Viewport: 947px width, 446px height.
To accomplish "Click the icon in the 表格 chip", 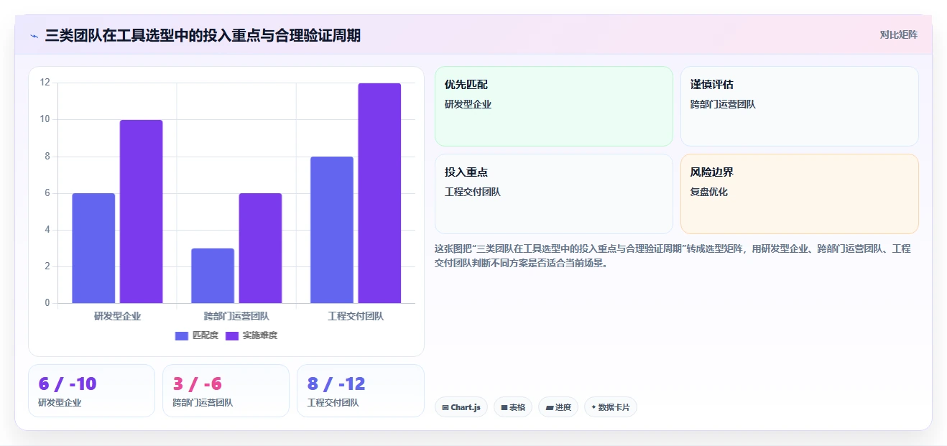I will pyautogui.click(x=504, y=407).
